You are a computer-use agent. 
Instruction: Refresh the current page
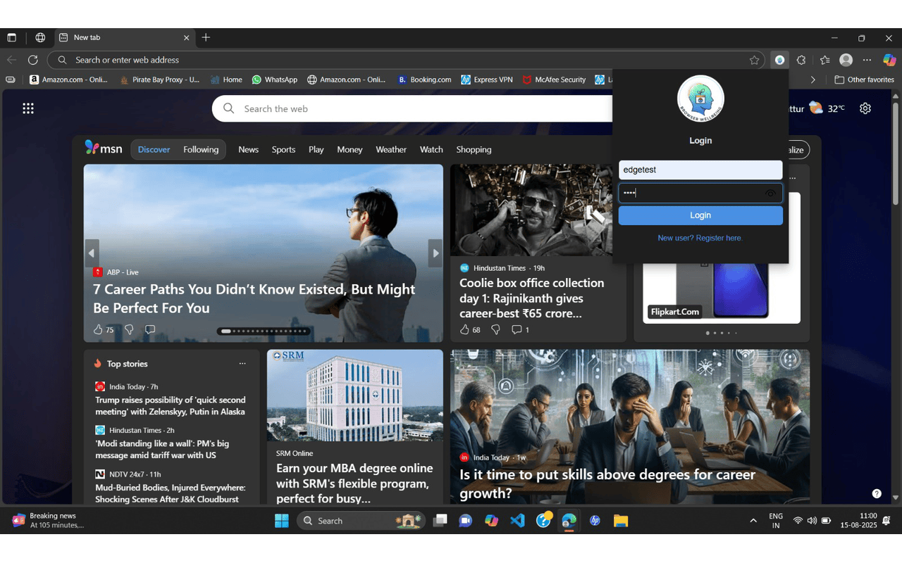pos(32,60)
